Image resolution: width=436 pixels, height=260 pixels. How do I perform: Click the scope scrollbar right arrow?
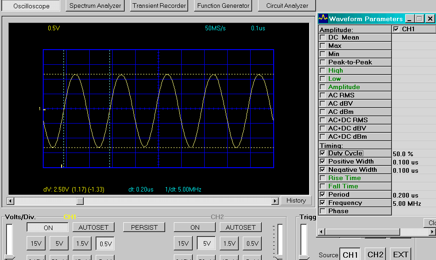[275, 201]
